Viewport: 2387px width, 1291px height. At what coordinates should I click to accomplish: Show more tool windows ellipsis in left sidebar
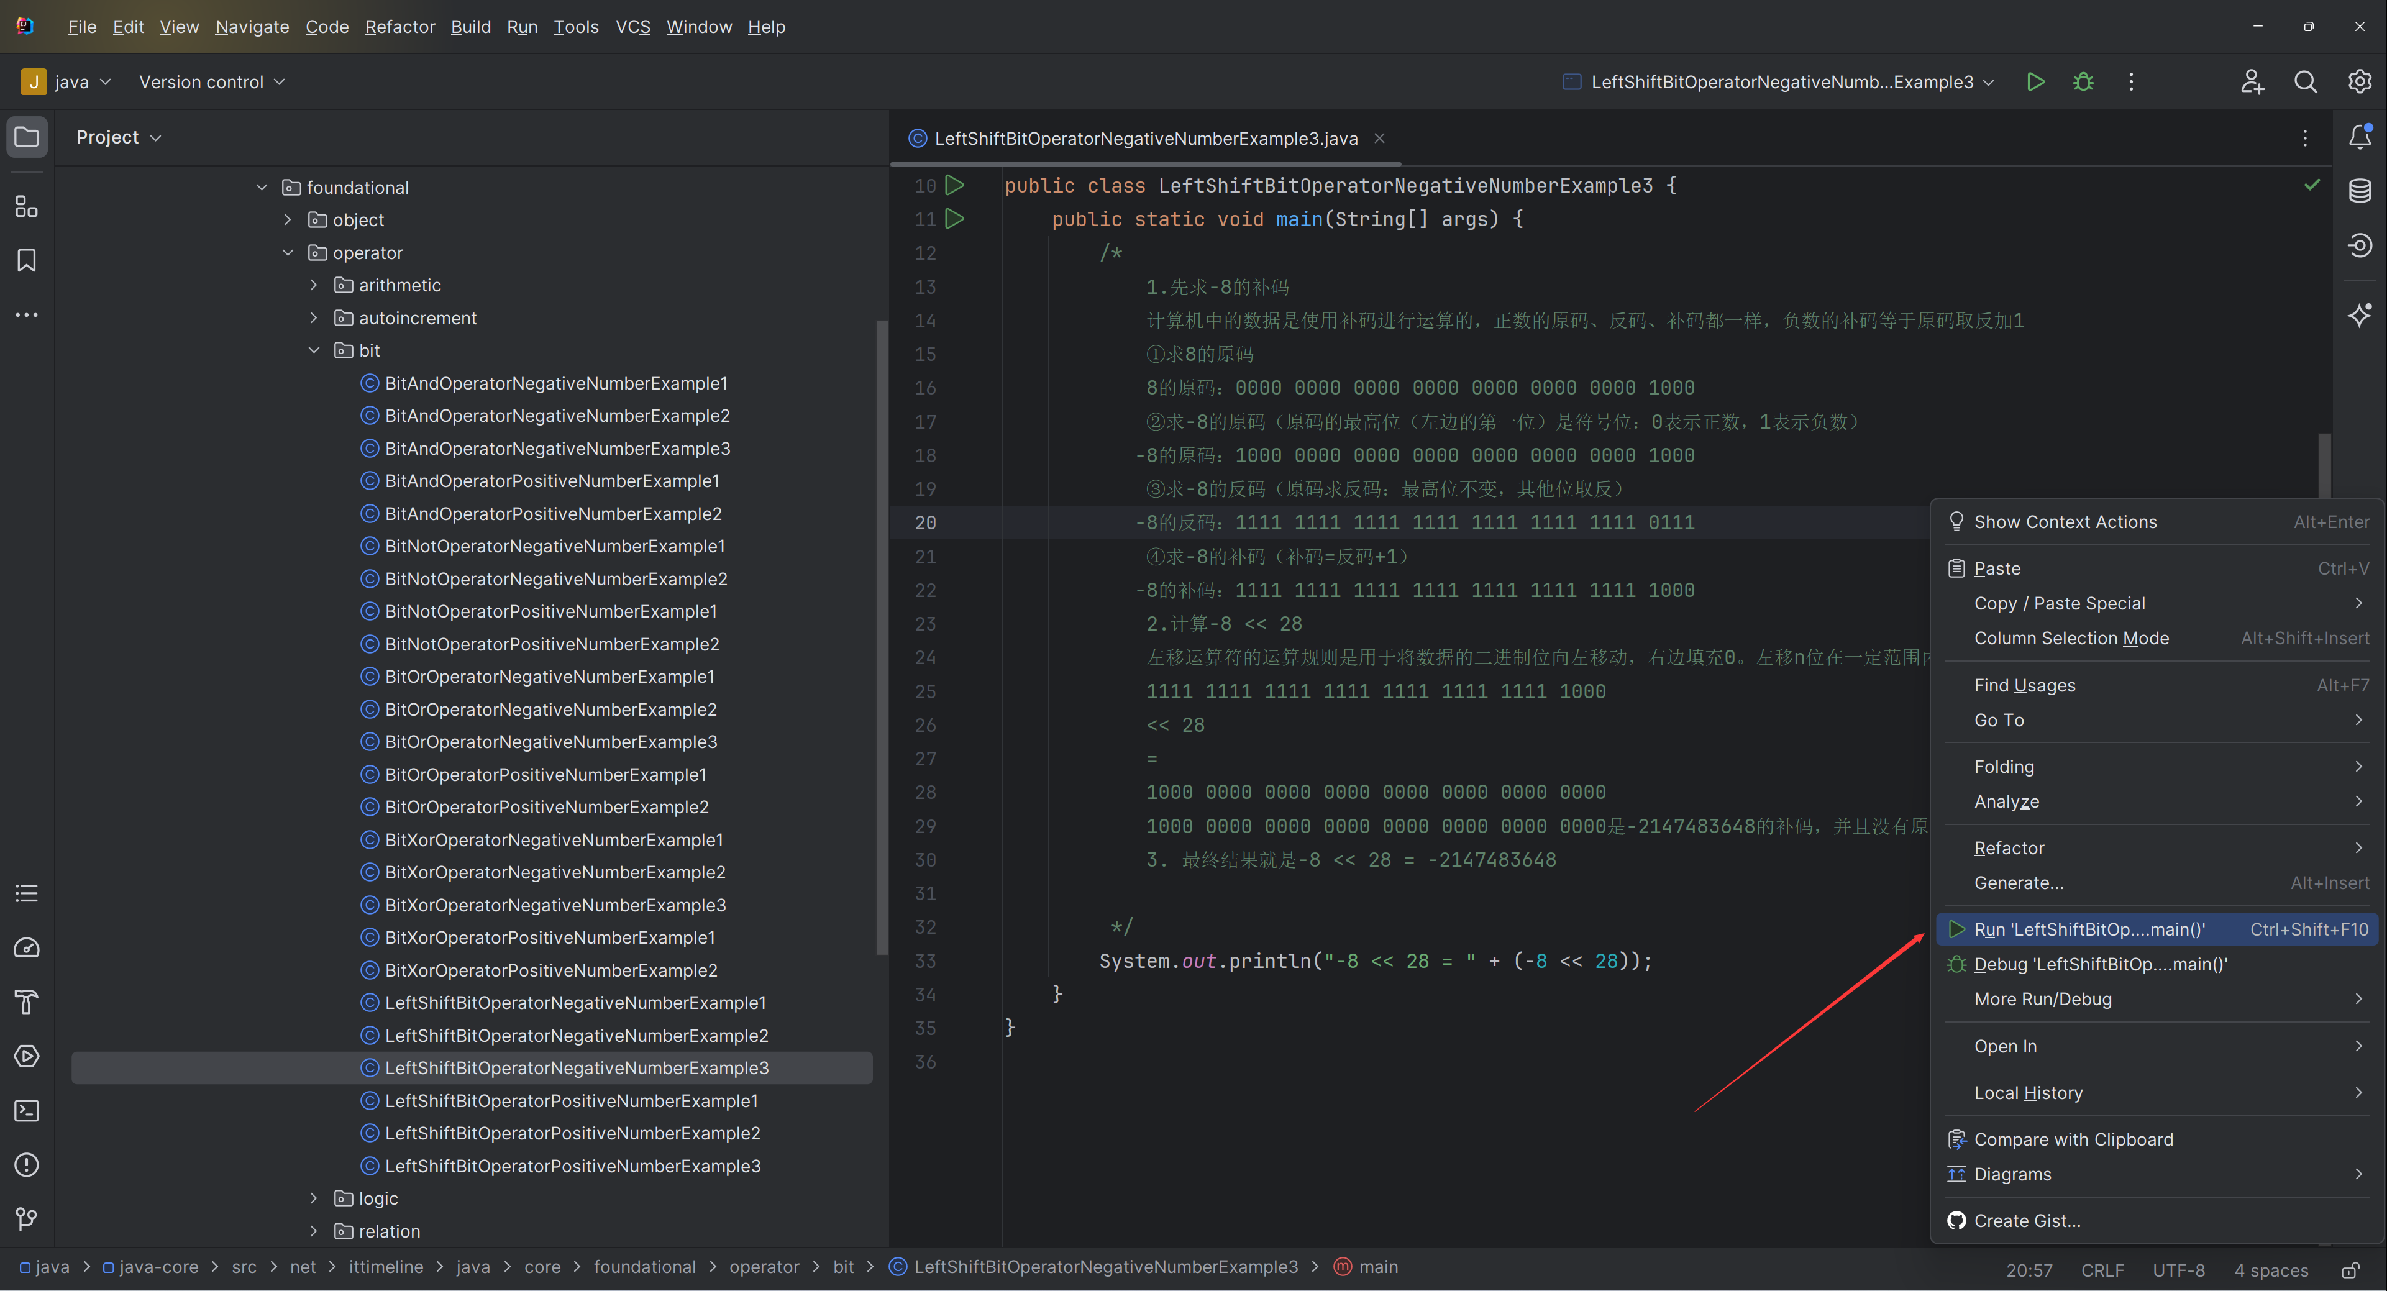pyautogui.click(x=27, y=315)
